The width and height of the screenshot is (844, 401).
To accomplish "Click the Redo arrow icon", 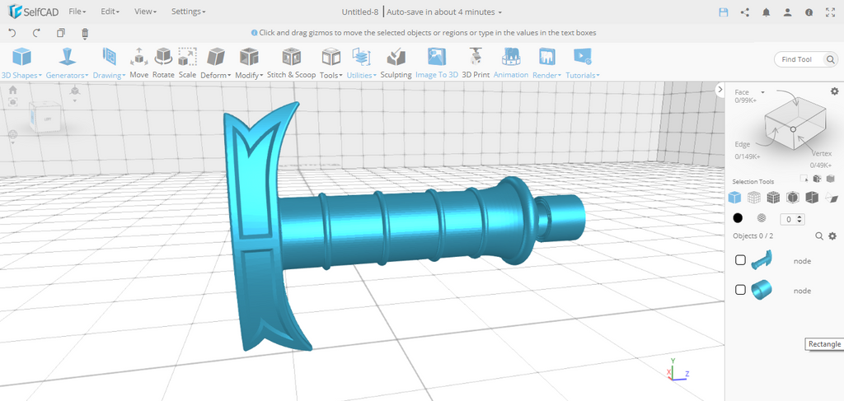I will point(36,33).
